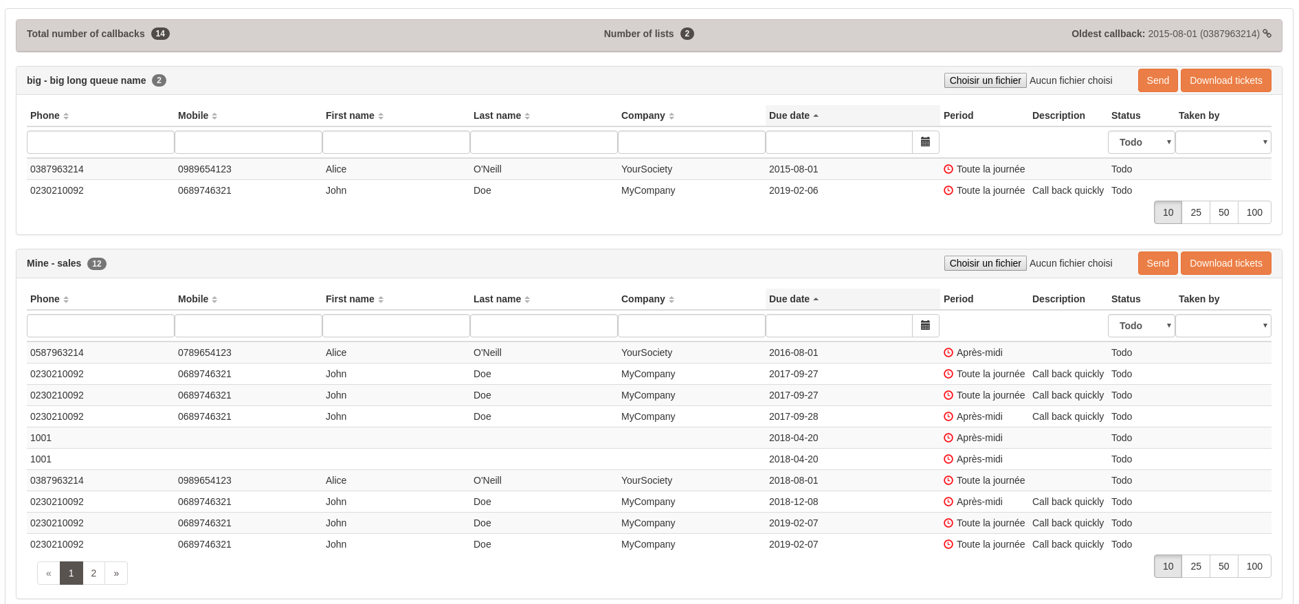Go to next page with » button

pos(116,573)
